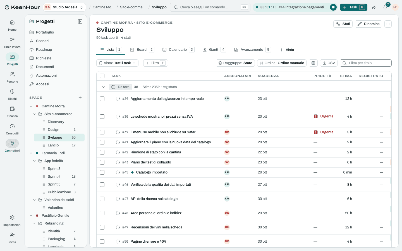Image resolution: width=402 pixels, height=251 pixels.
Task: Check the box for task #29
Action: [102, 99]
